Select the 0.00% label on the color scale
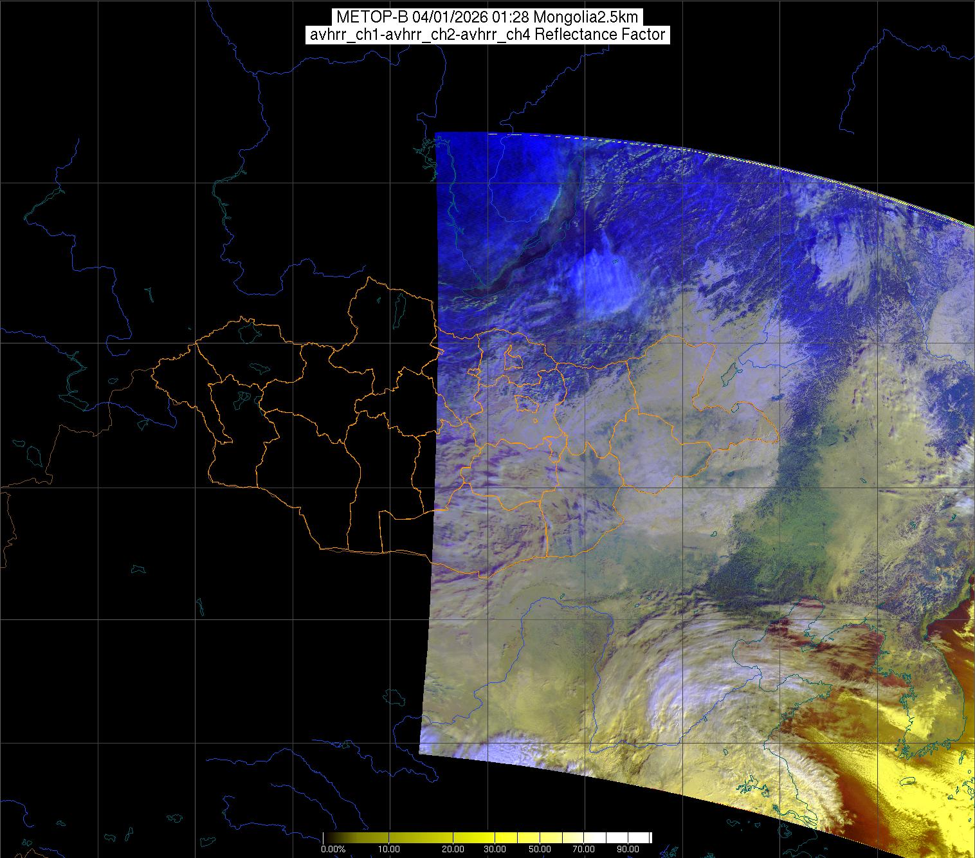975x858 pixels. pos(333,849)
